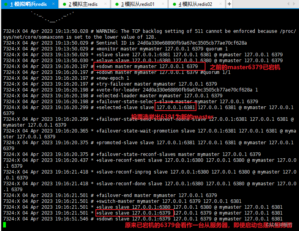Viewport: 299px width, 231px height.
Task: Click the green status dot on 模拟主redis tab
Action: [65, 4]
